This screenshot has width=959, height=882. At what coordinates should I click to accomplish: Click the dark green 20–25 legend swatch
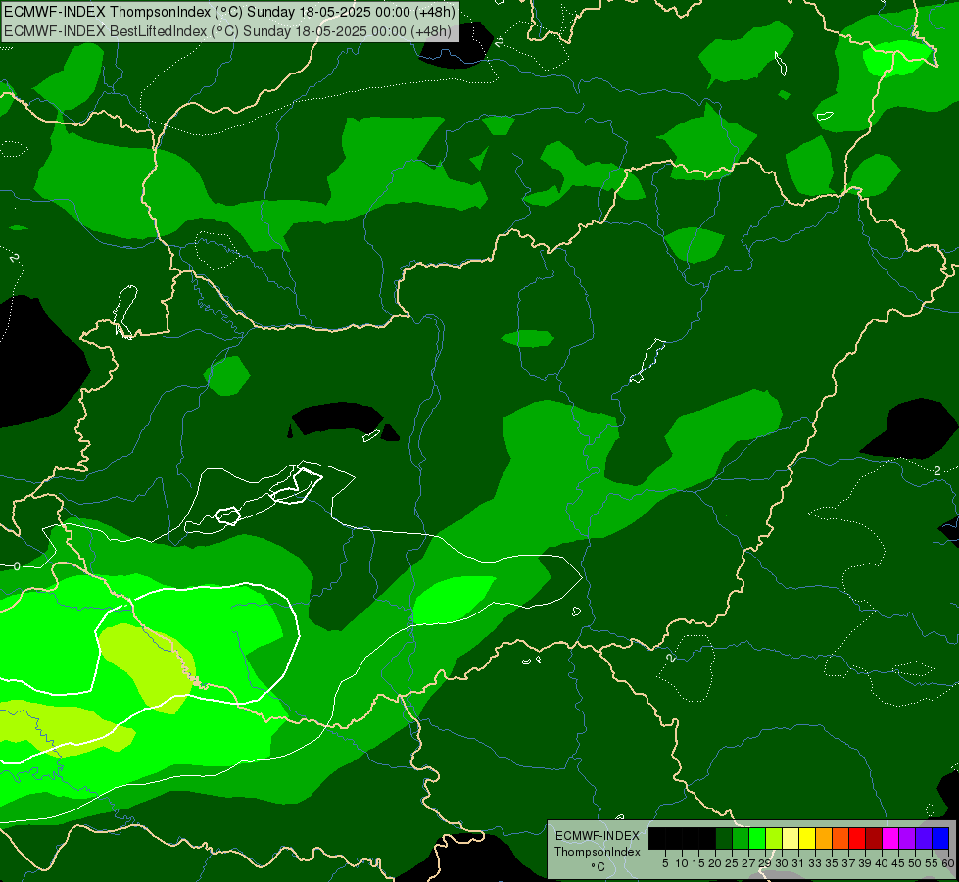(x=724, y=838)
